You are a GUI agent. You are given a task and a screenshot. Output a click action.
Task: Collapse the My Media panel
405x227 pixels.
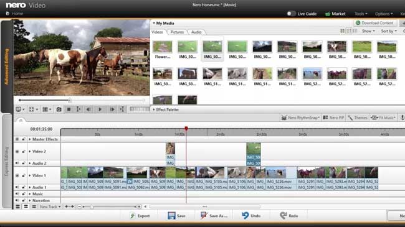click(x=154, y=23)
